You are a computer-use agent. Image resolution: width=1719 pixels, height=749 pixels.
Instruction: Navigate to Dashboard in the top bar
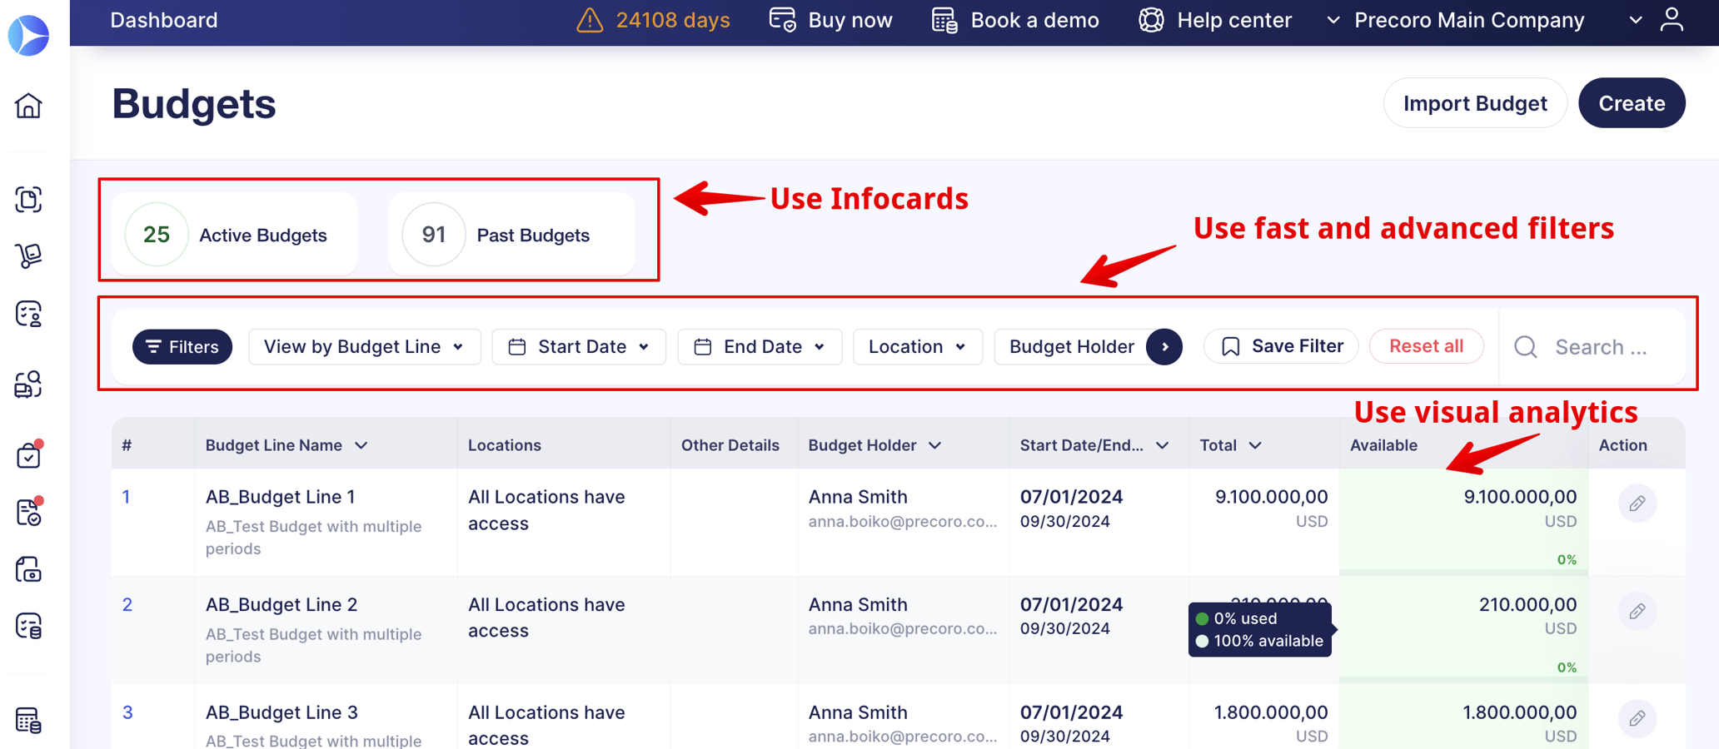coord(163,20)
